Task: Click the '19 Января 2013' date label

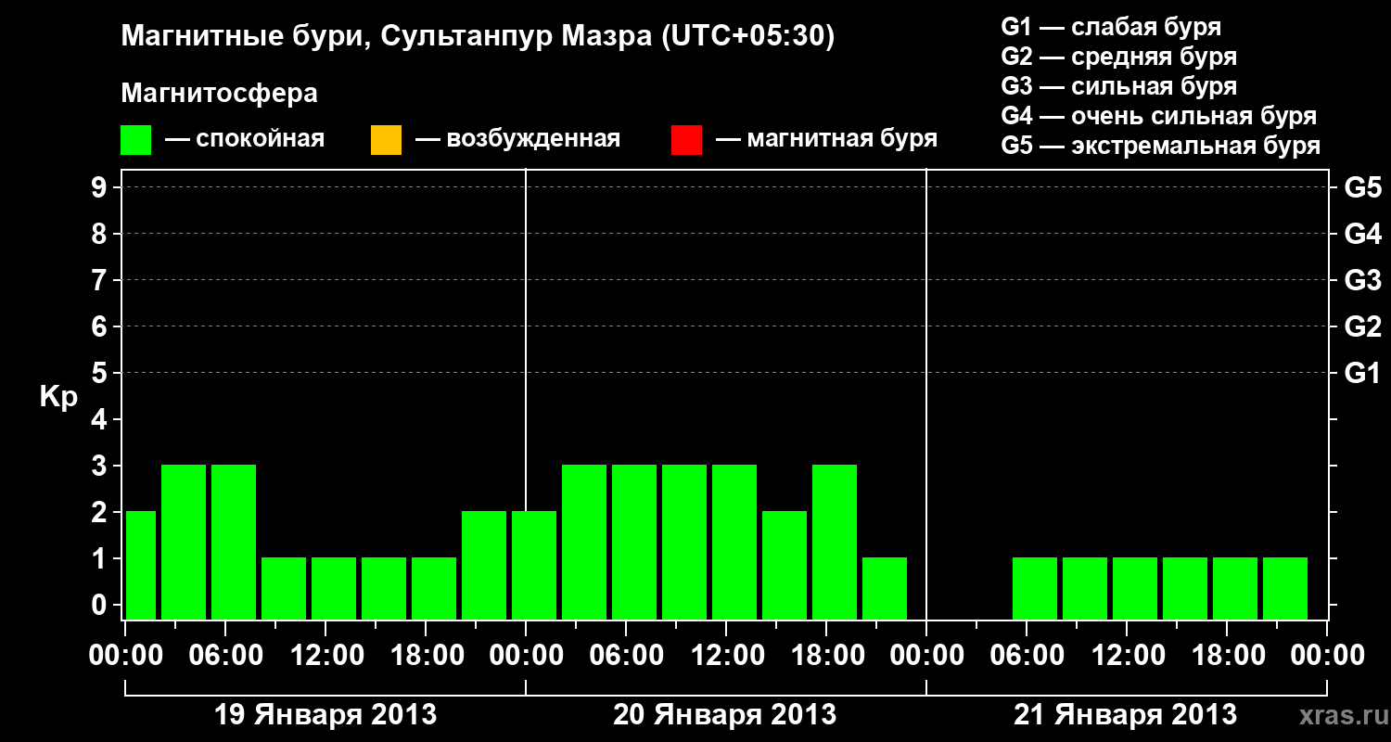Action: (x=325, y=714)
